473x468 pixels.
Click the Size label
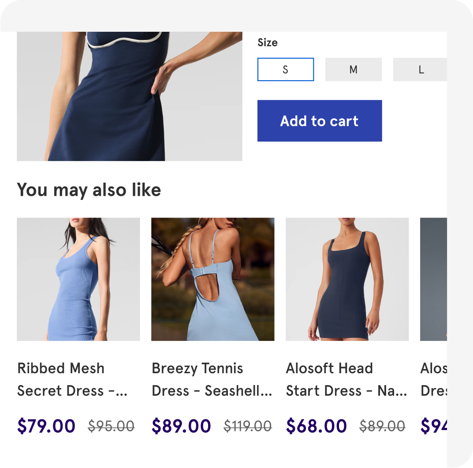(267, 43)
